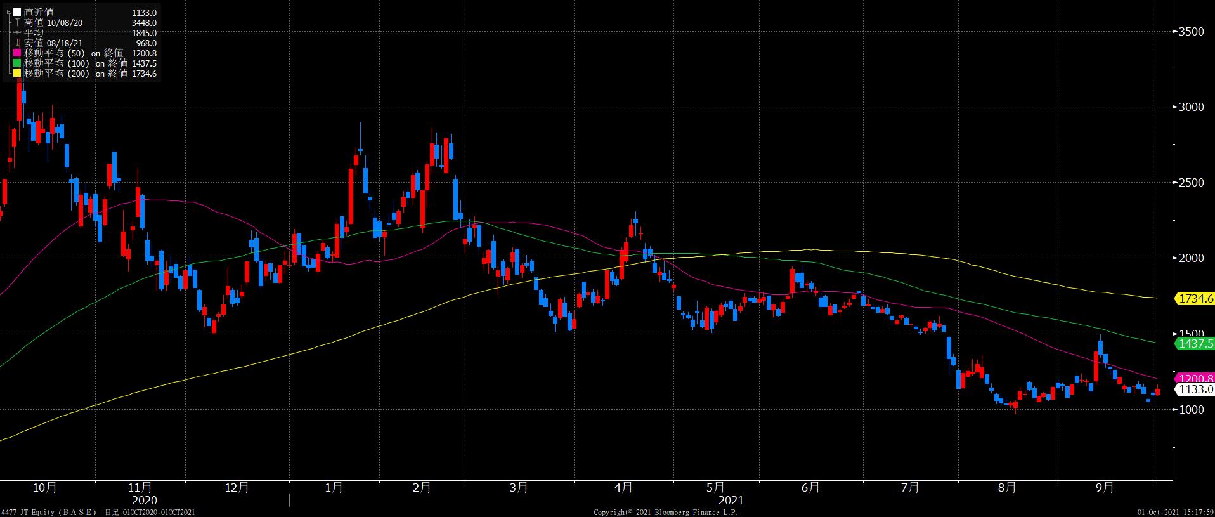Click the 平均 average marker icon
The height and width of the screenshot is (517, 1215).
[x=17, y=33]
